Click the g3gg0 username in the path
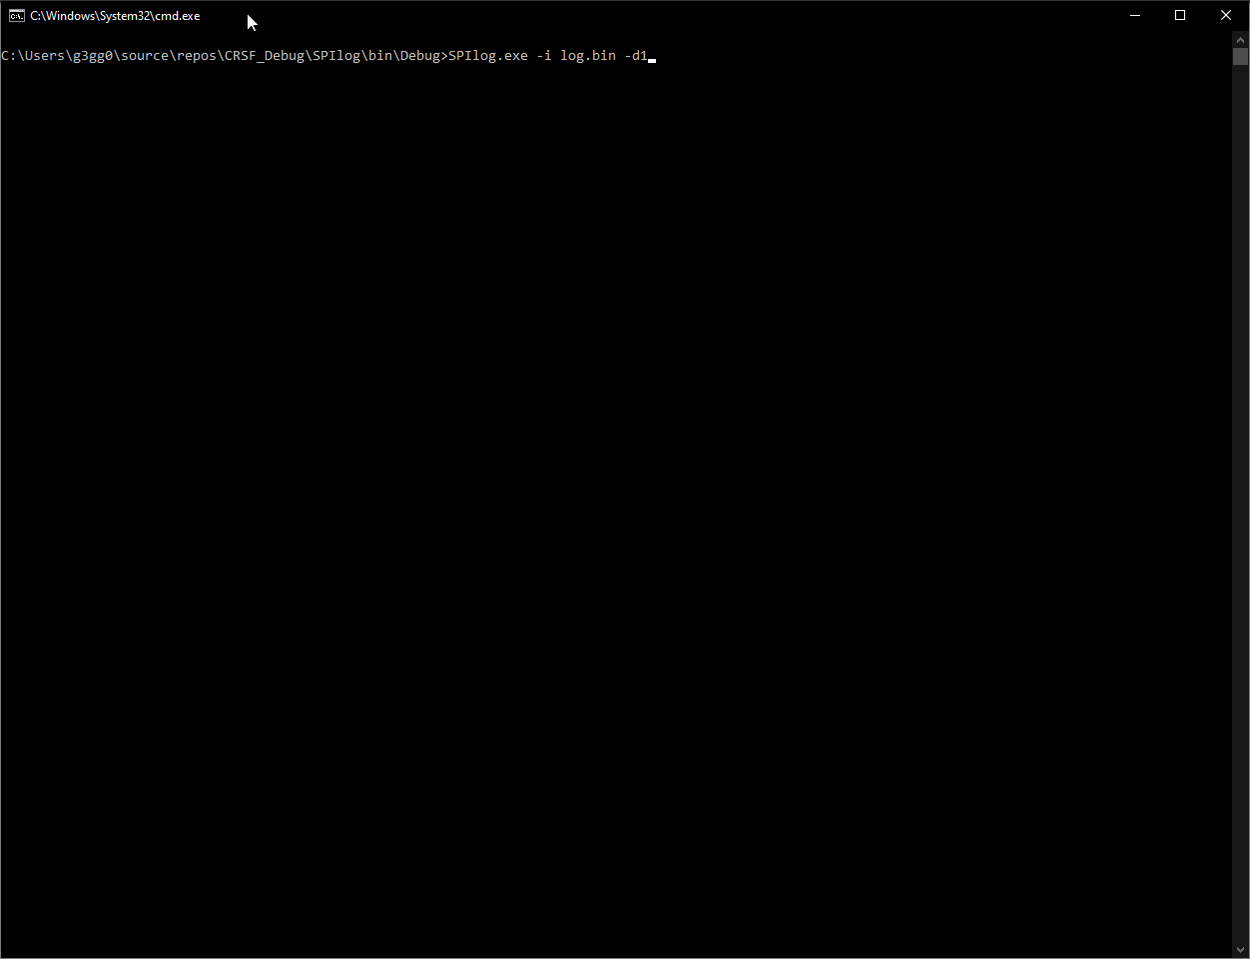 click(x=93, y=56)
